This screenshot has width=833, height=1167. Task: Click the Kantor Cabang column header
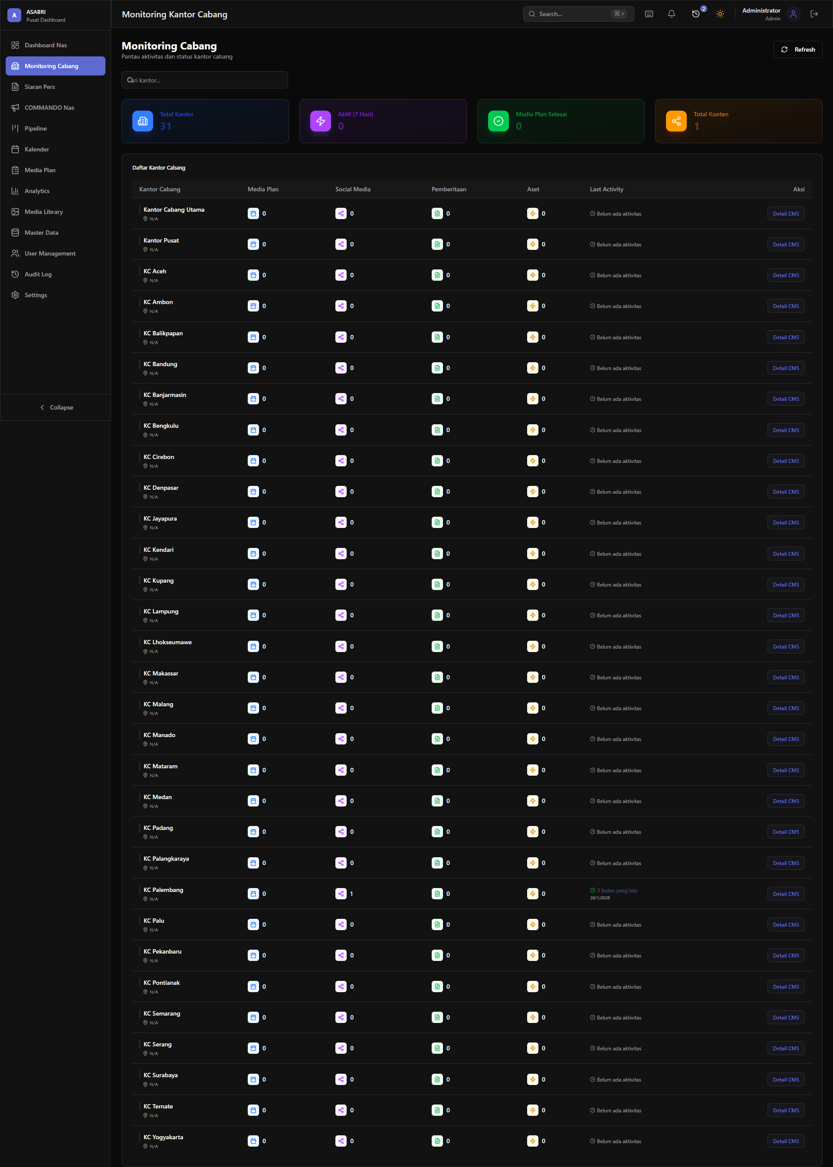160,189
